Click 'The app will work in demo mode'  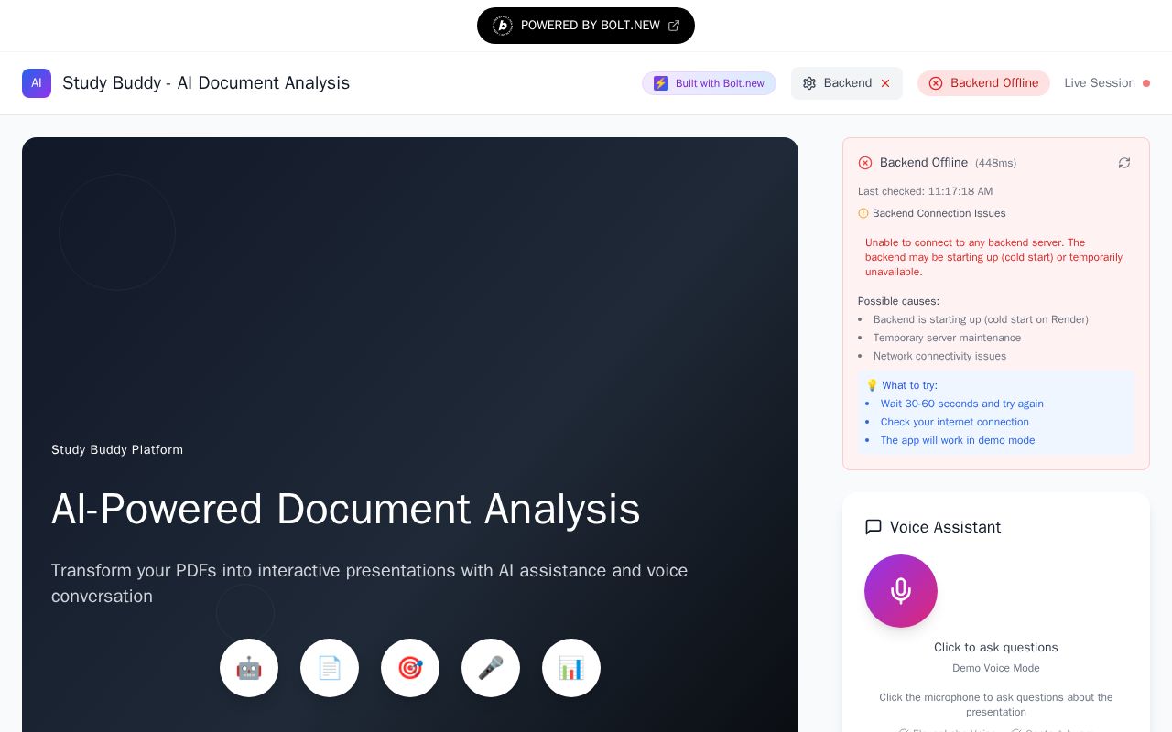[x=958, y=440]
